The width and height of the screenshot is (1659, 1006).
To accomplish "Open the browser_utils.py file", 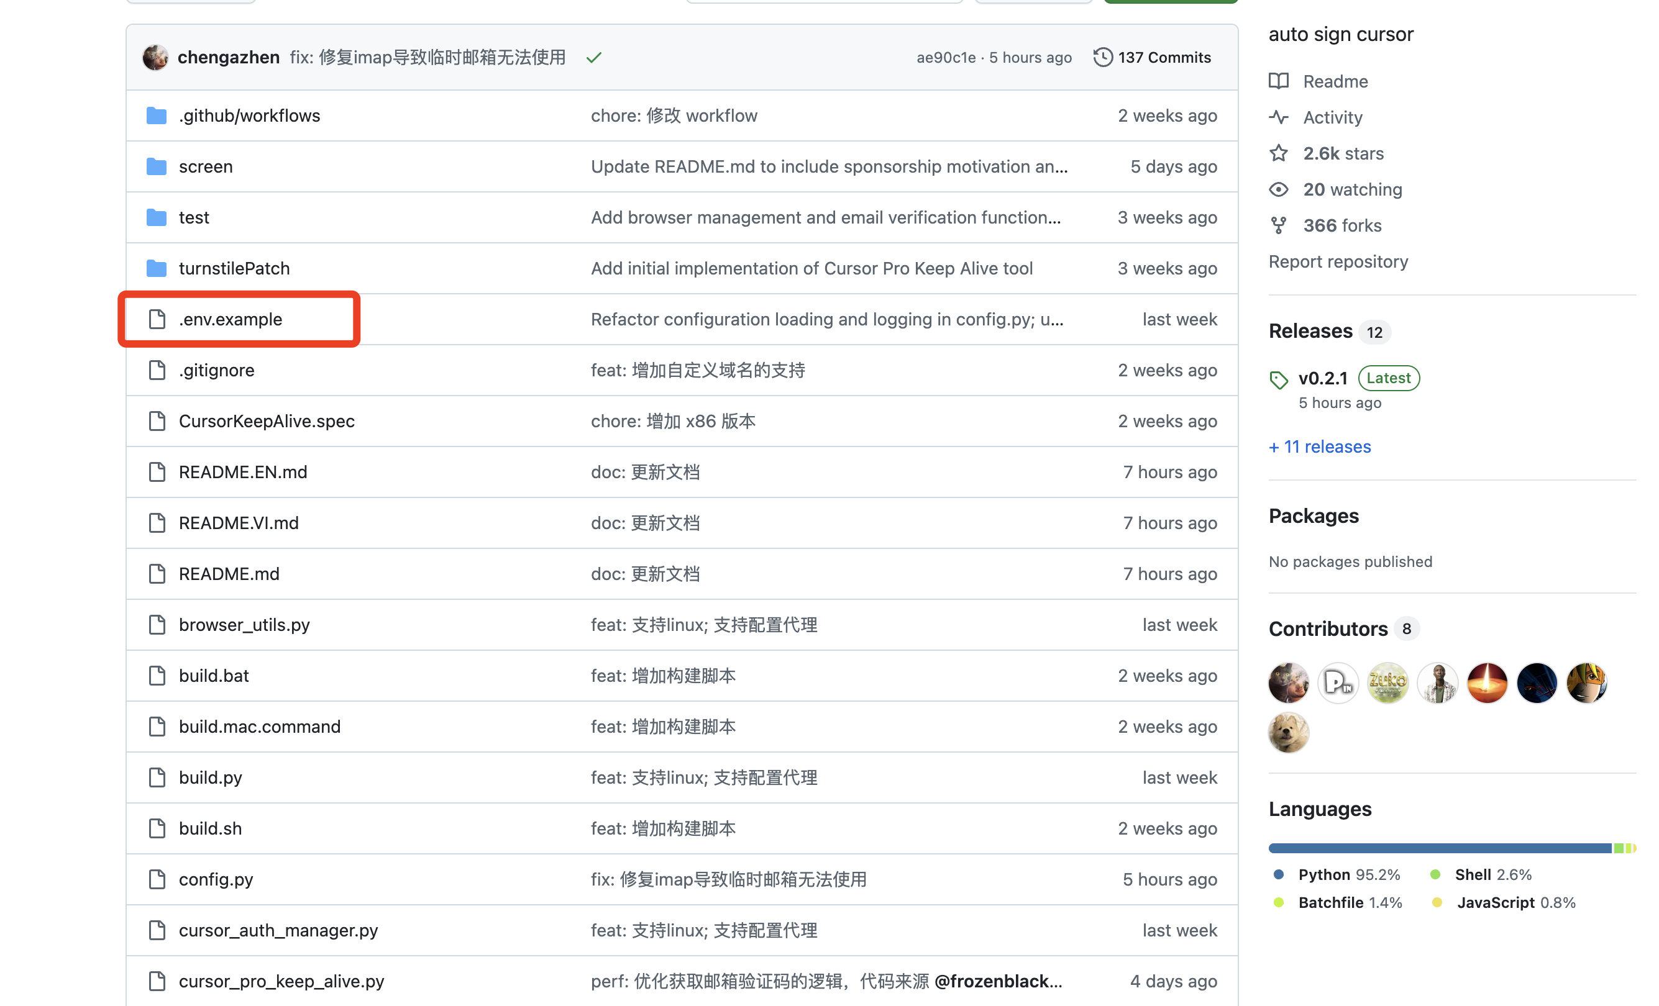I will [244, 625].
